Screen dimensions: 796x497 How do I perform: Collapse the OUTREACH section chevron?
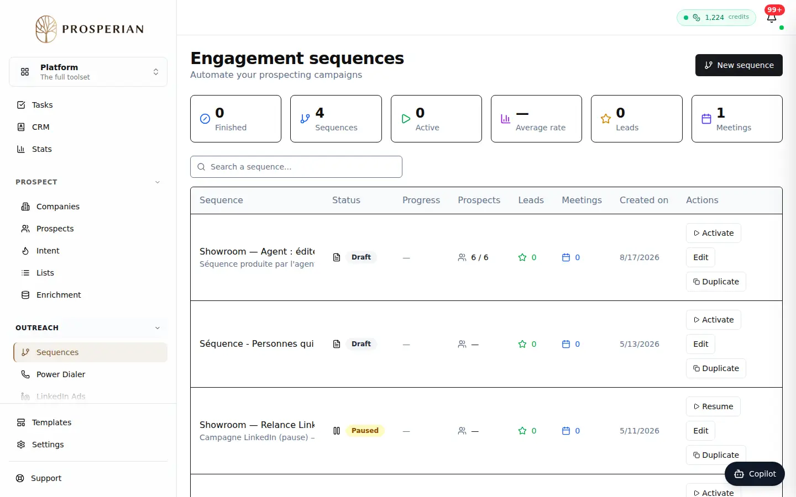click(x=158, y=328)
